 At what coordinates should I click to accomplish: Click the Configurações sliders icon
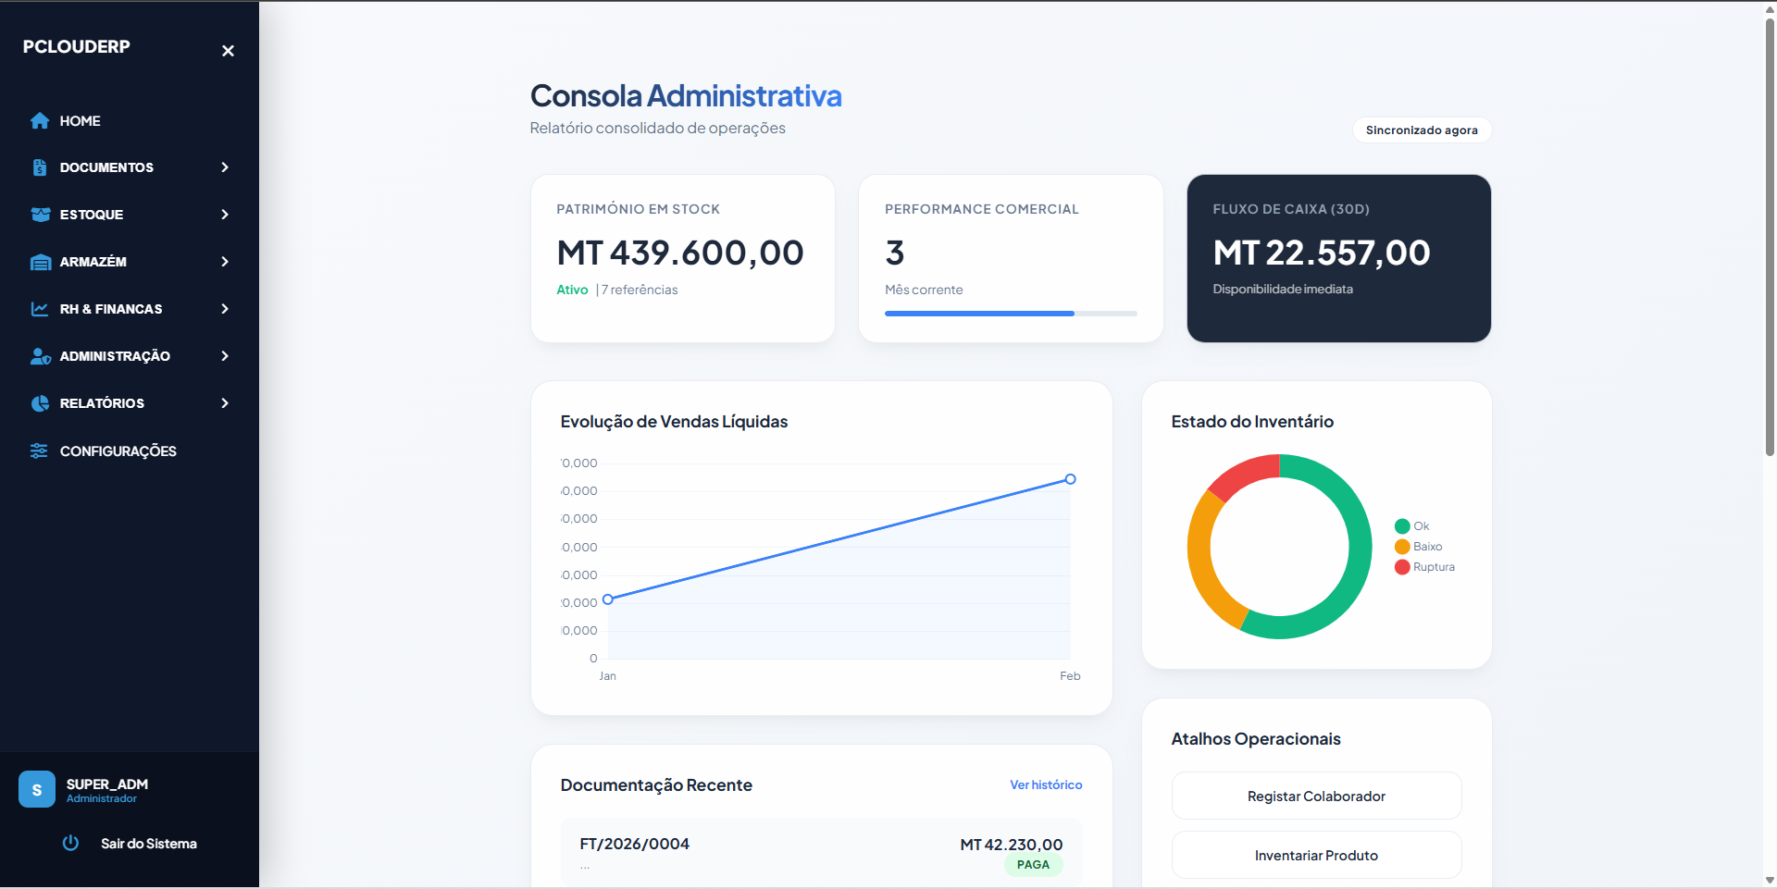(39, 451)
